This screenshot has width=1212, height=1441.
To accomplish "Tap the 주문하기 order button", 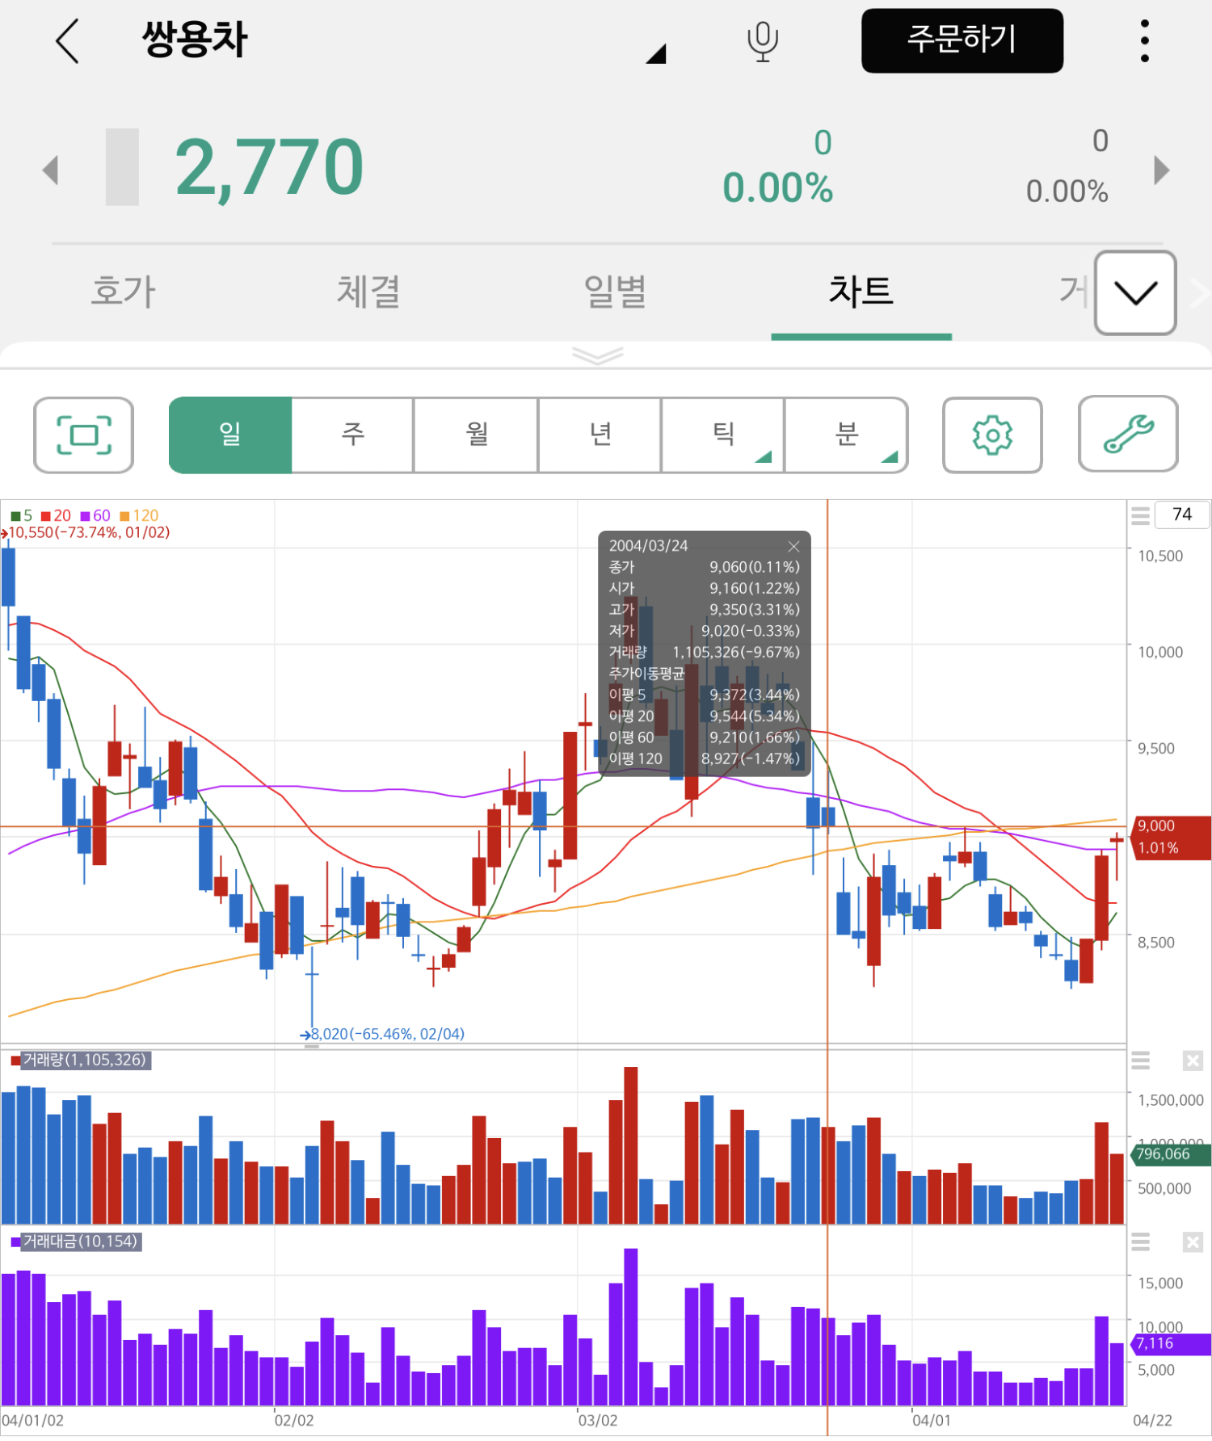I will pyautogui.click(x=962, y=40).
